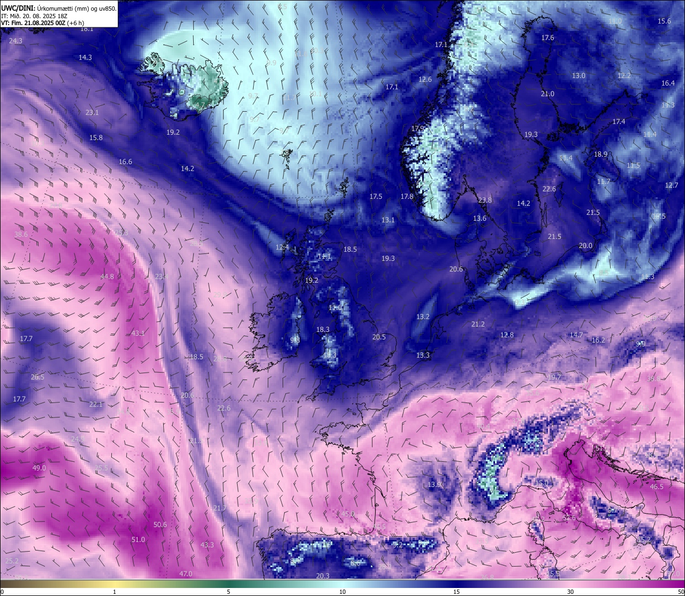Click the 17.9 value off Norway

(x=418, y=128)
